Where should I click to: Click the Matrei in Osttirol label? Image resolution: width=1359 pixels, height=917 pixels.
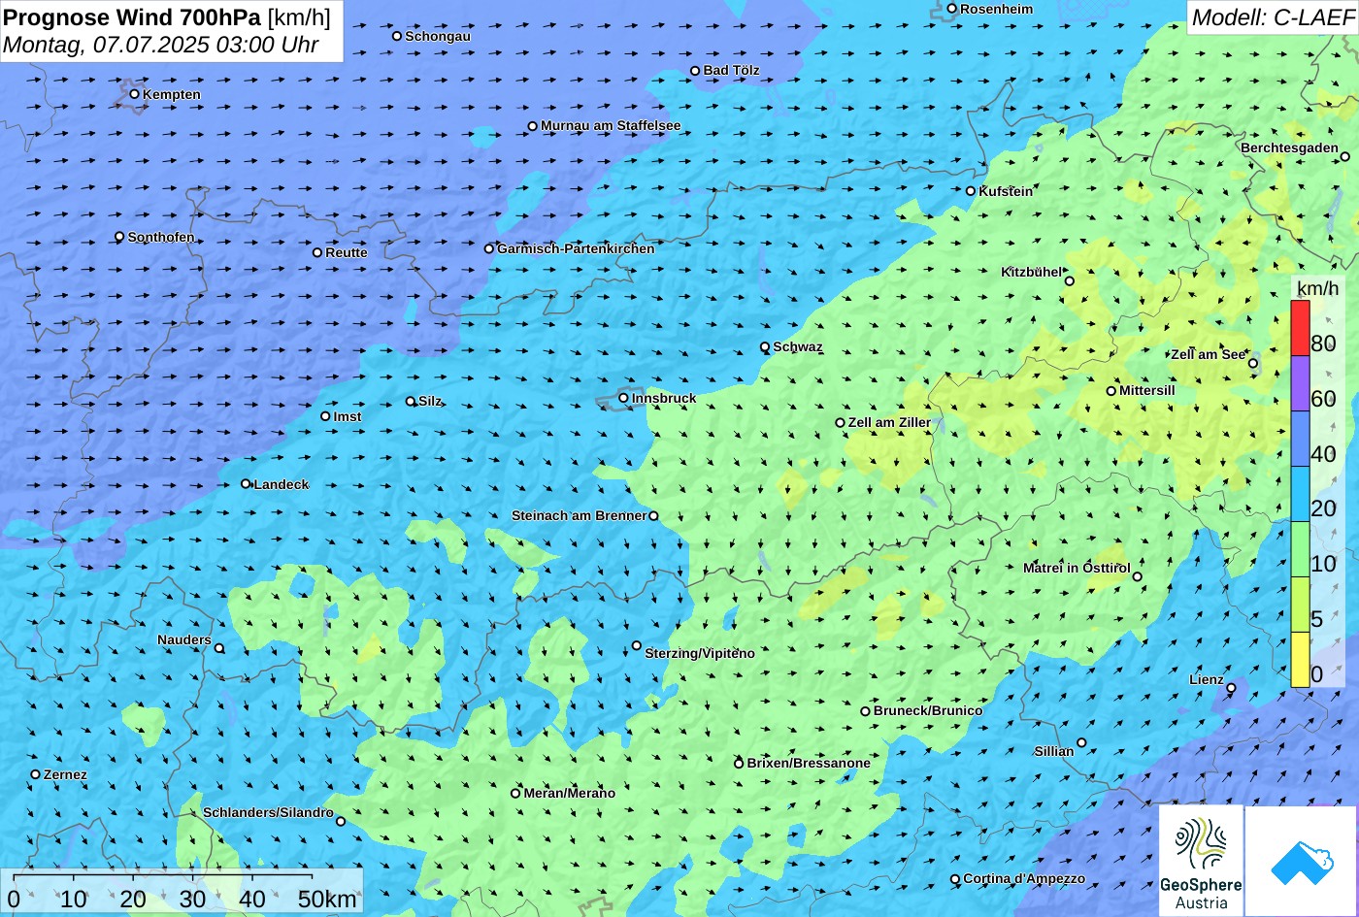1077,568
